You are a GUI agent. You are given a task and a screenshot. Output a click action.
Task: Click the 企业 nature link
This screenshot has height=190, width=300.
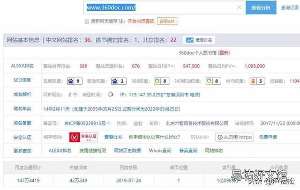(138, 124)
